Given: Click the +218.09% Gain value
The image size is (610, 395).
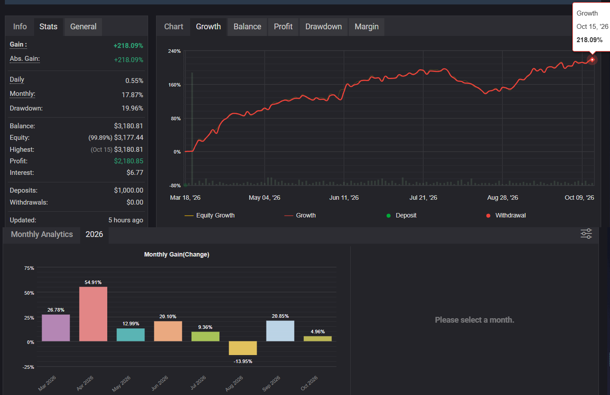Looking at the screenshot, I should pyautogui.click(x=128, y=46).
